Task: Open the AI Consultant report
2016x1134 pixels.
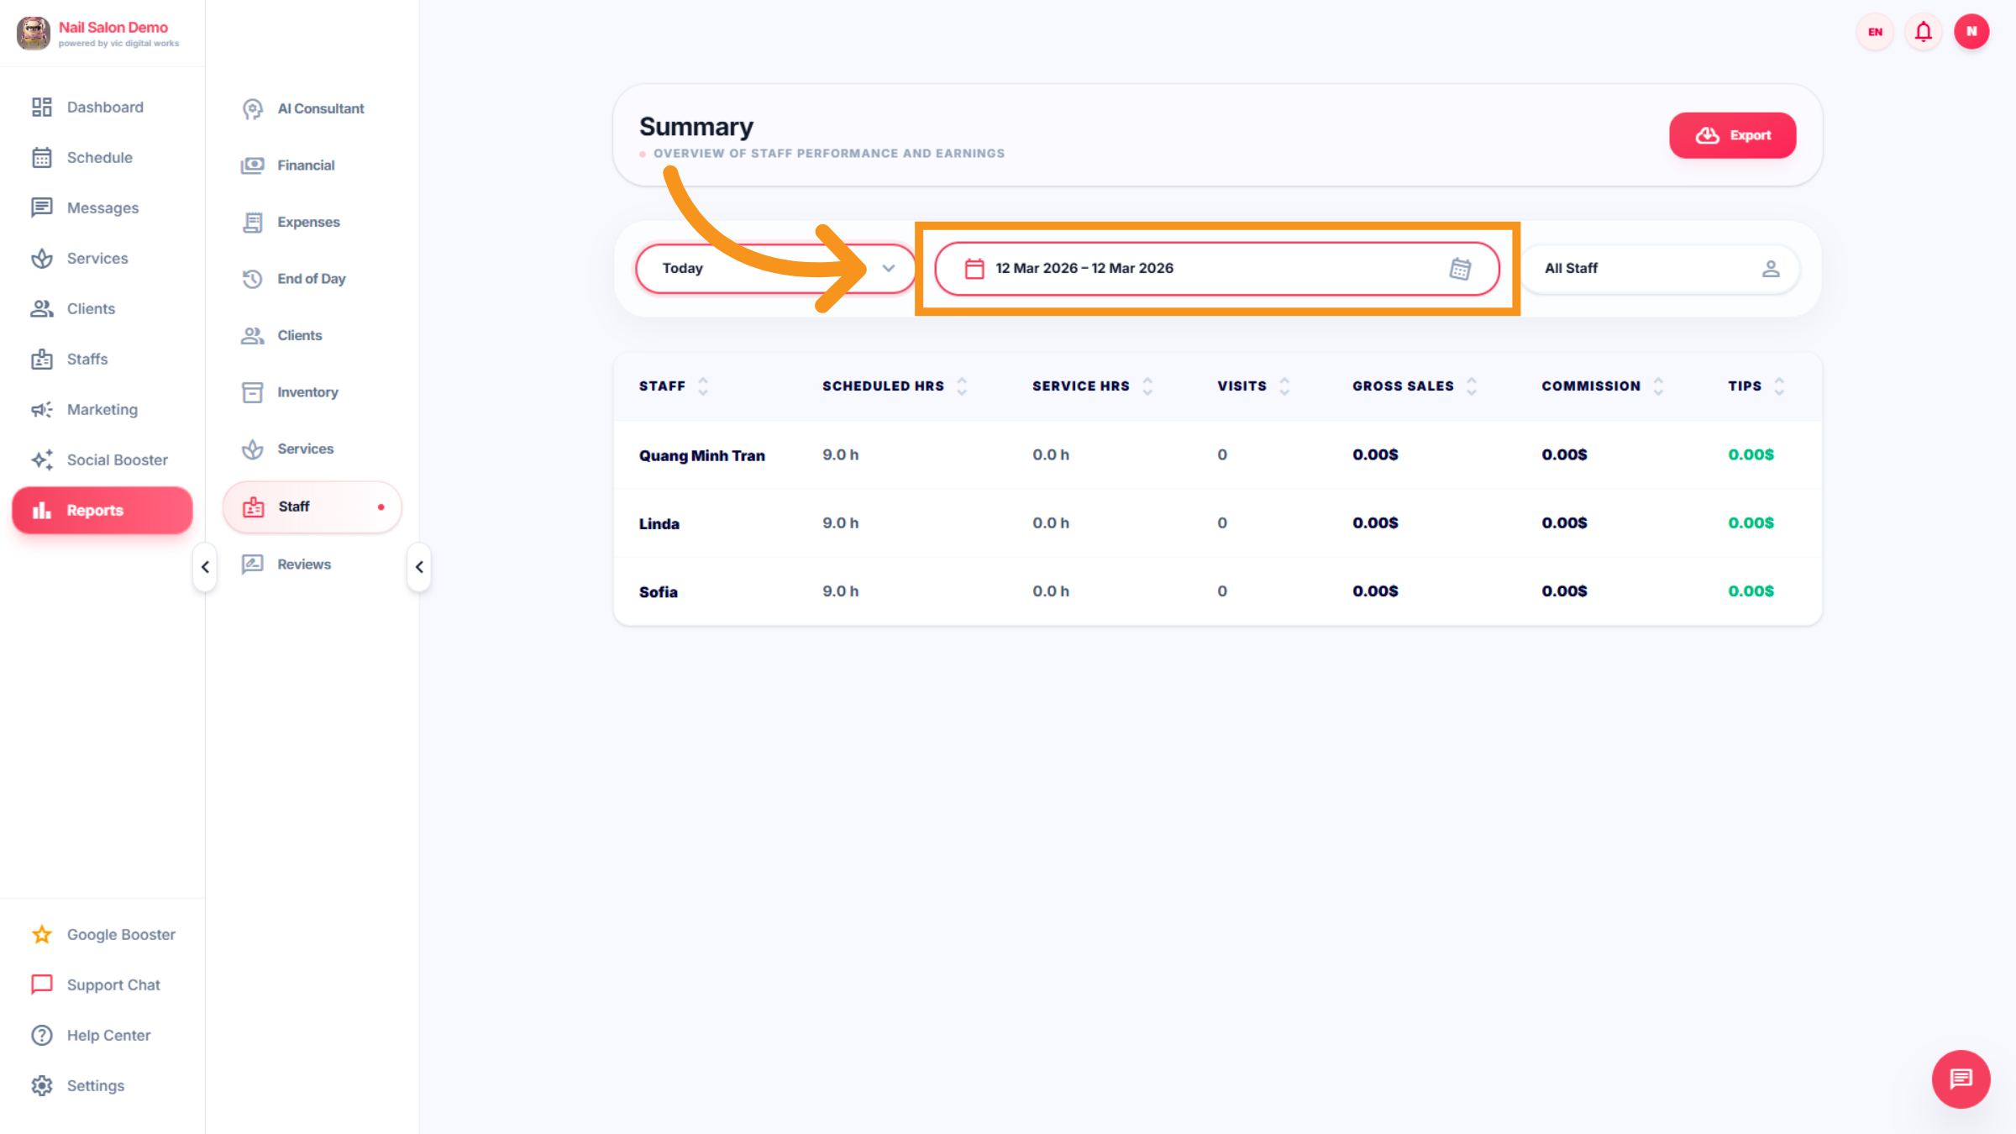Action: (320, 108)
